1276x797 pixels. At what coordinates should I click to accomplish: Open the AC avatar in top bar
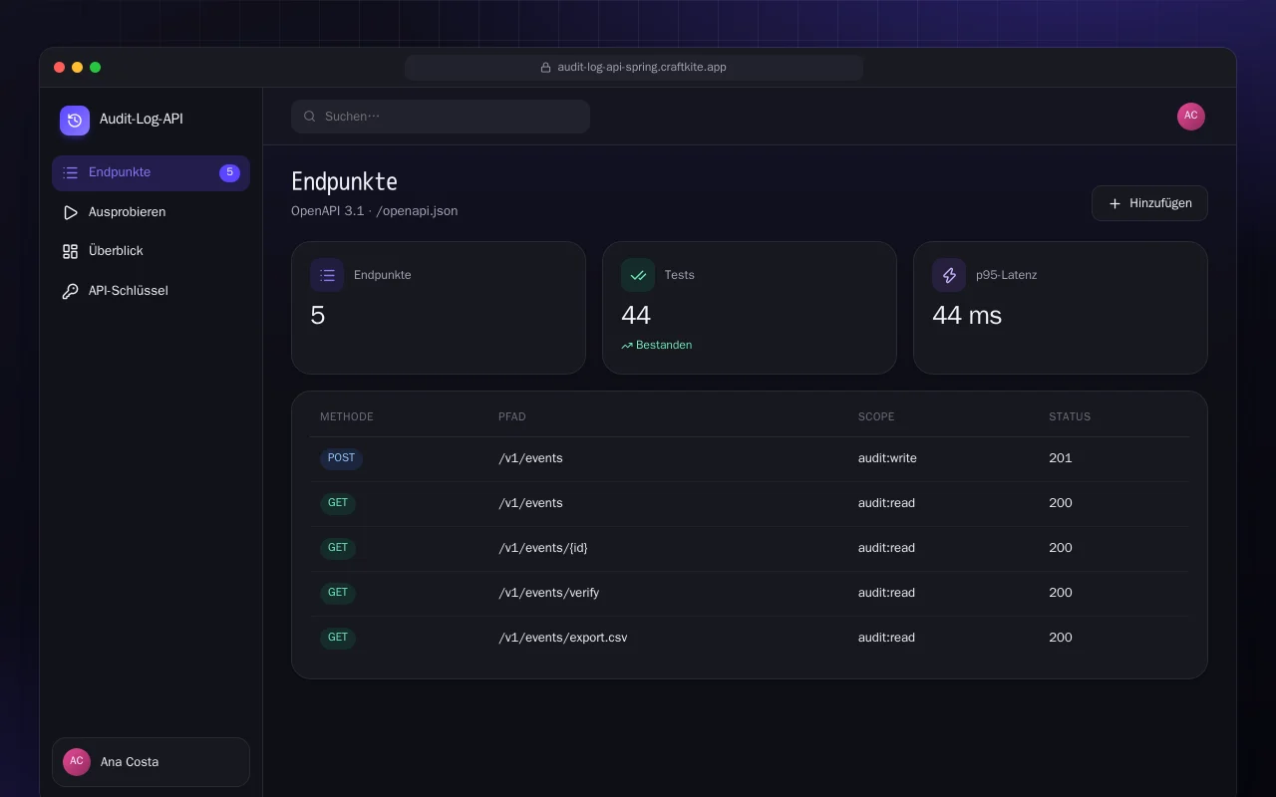[x=1191, y=117]
